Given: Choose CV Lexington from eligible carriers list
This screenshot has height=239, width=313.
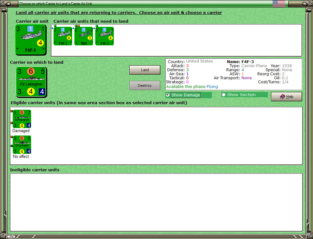Looking at the screenshot, I should point(22,145).
